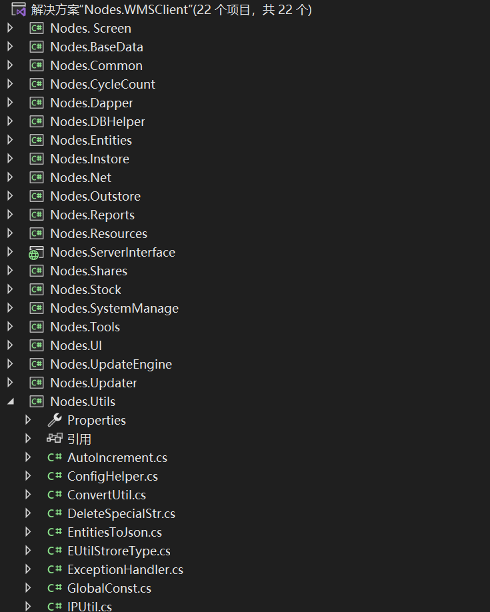Viewport: 490px width, 612px height.
Task: Click the project icon next to Nodes.DBHelper
Action: 37,121
